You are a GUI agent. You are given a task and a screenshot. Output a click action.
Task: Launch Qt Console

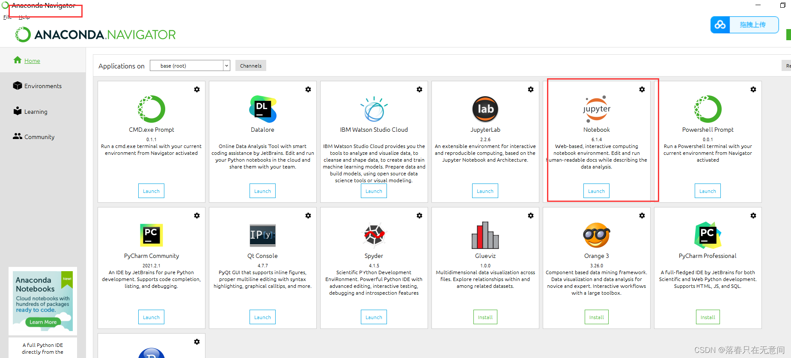coord(262,317)
